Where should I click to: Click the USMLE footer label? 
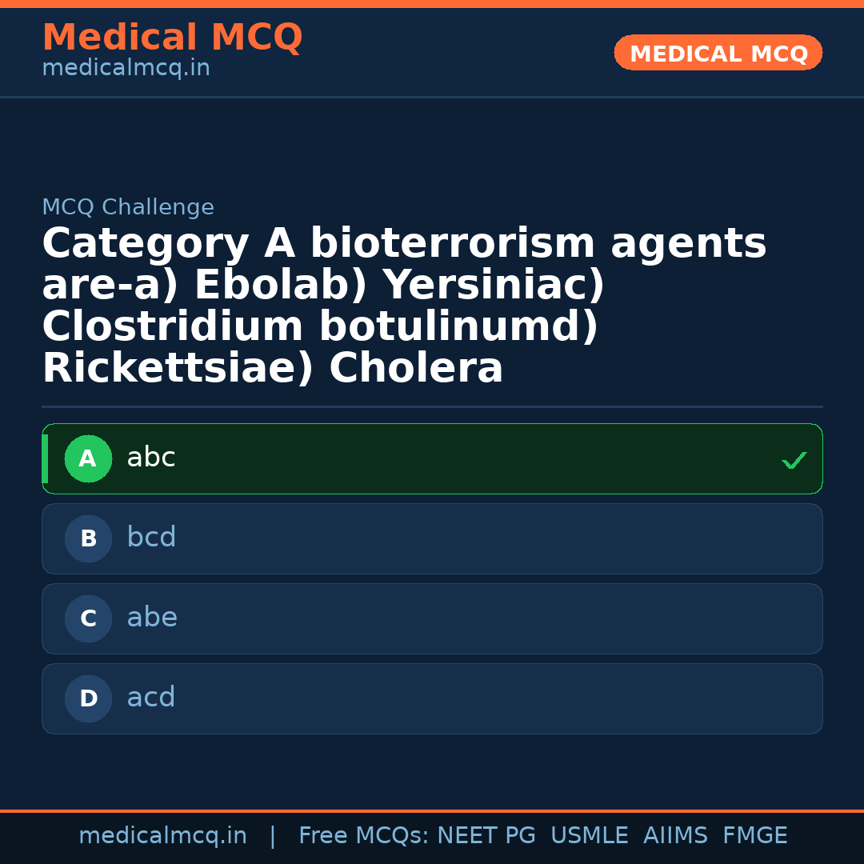click(589, 836)
